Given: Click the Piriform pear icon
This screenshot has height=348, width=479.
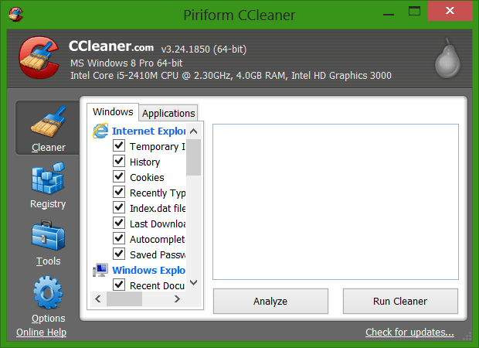Looking at the screenshot, I should coord(447,58).
